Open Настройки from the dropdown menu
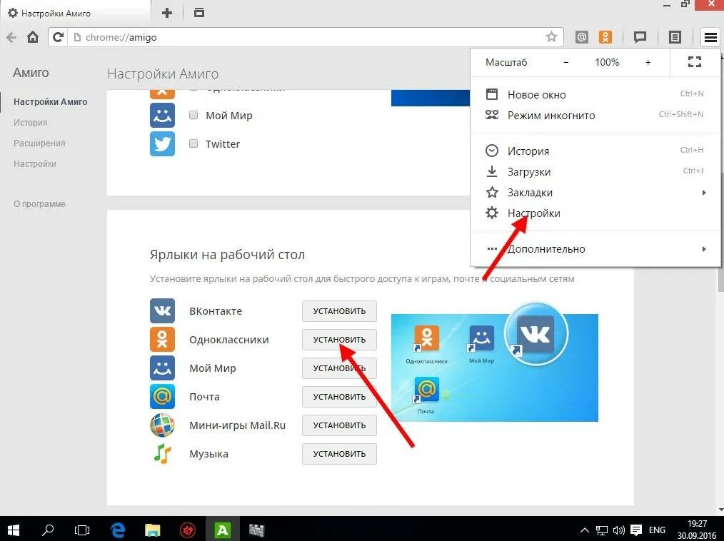This screenshot has height=541, width=724. pos(595,213)
